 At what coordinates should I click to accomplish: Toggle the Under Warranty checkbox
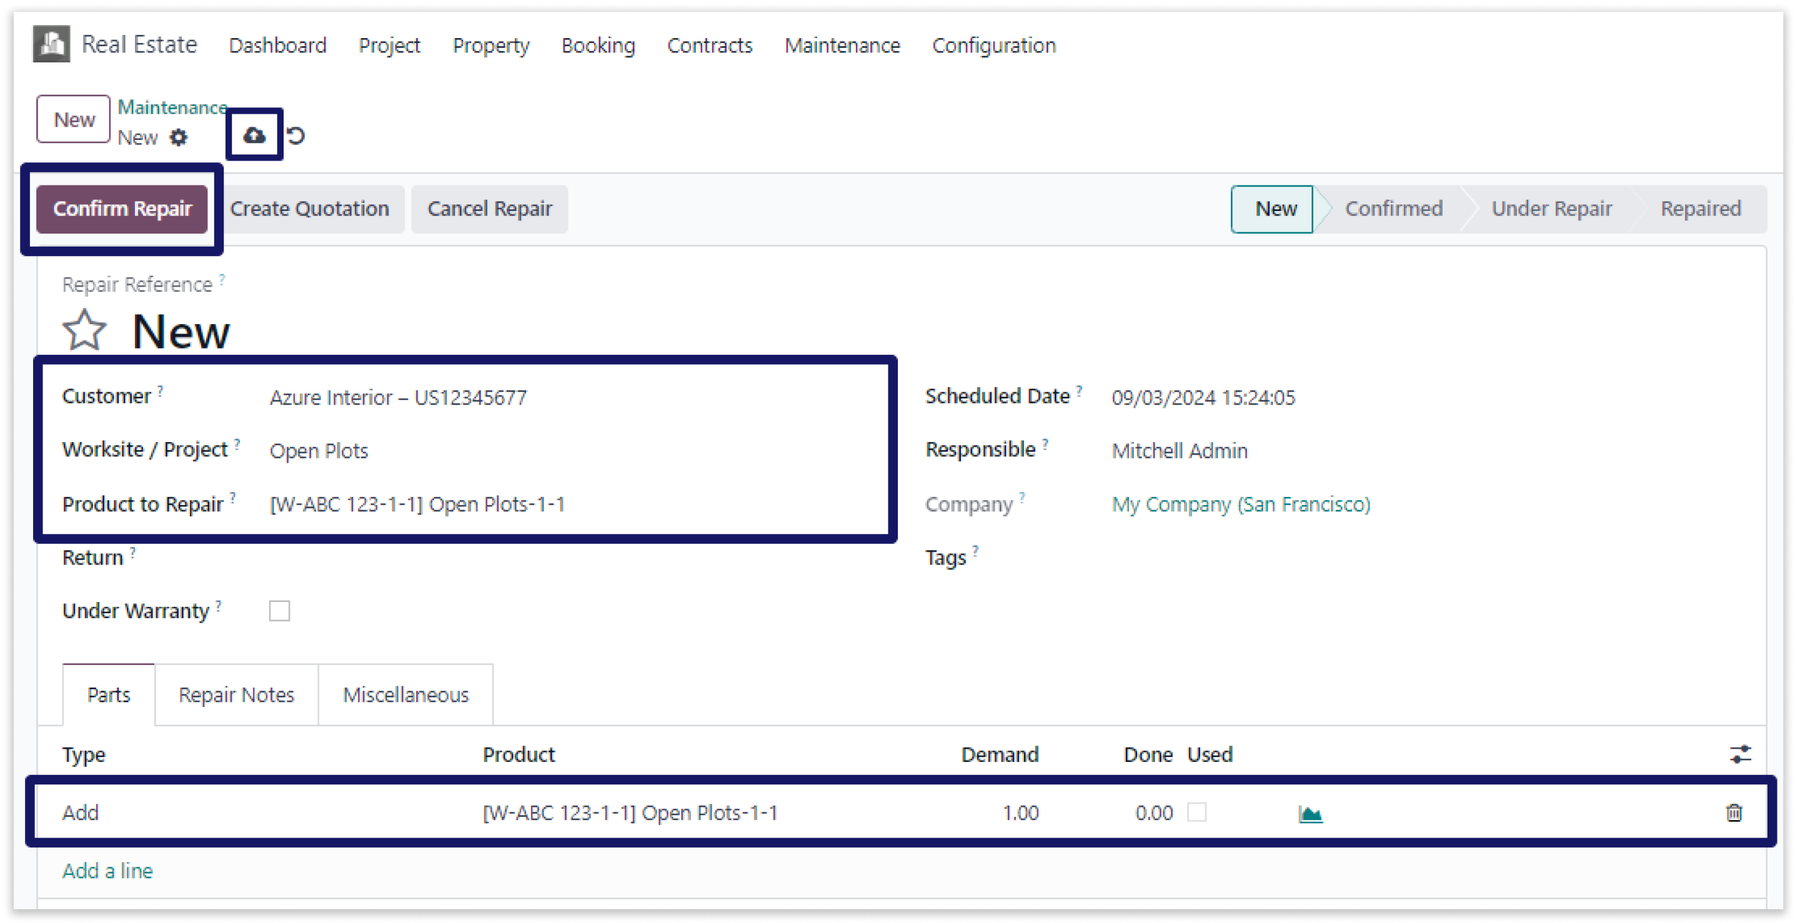pos(279,611)
